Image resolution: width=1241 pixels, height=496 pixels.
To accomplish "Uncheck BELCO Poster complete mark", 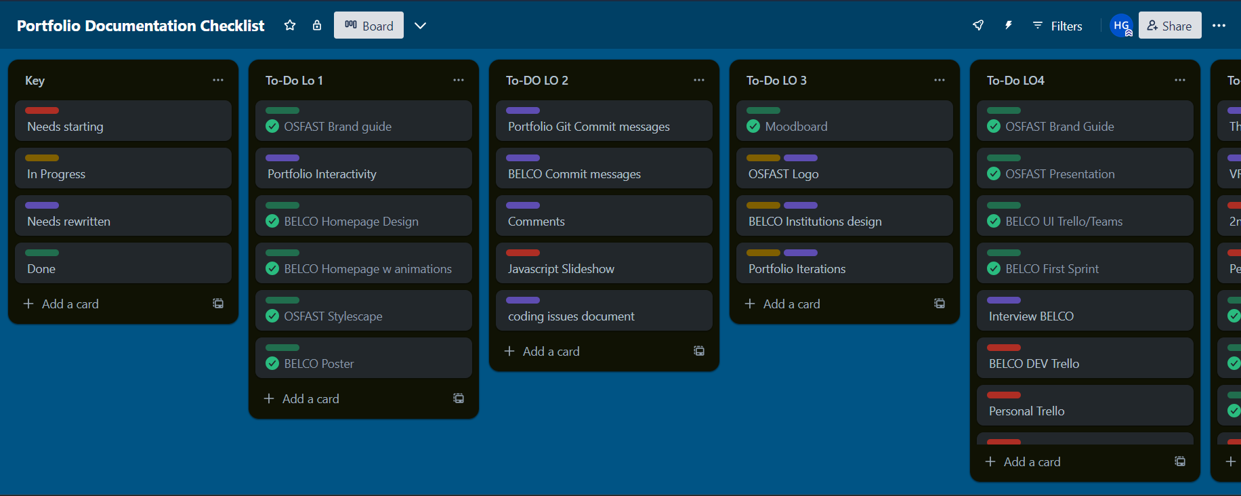I will tap(272, 363).
